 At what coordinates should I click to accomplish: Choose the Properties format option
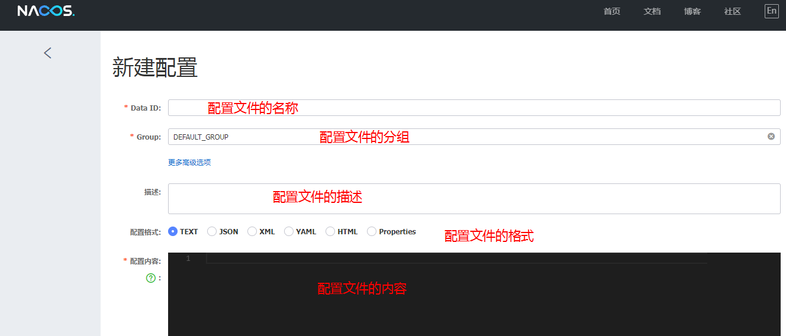coord(372,232)
